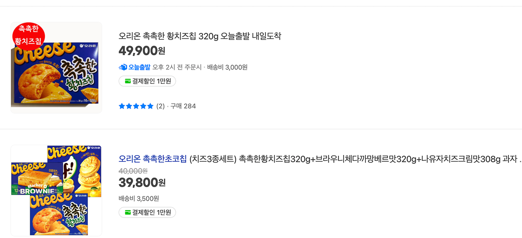Click the blue 오늘출발 delivery truck icon

point(123,67)
